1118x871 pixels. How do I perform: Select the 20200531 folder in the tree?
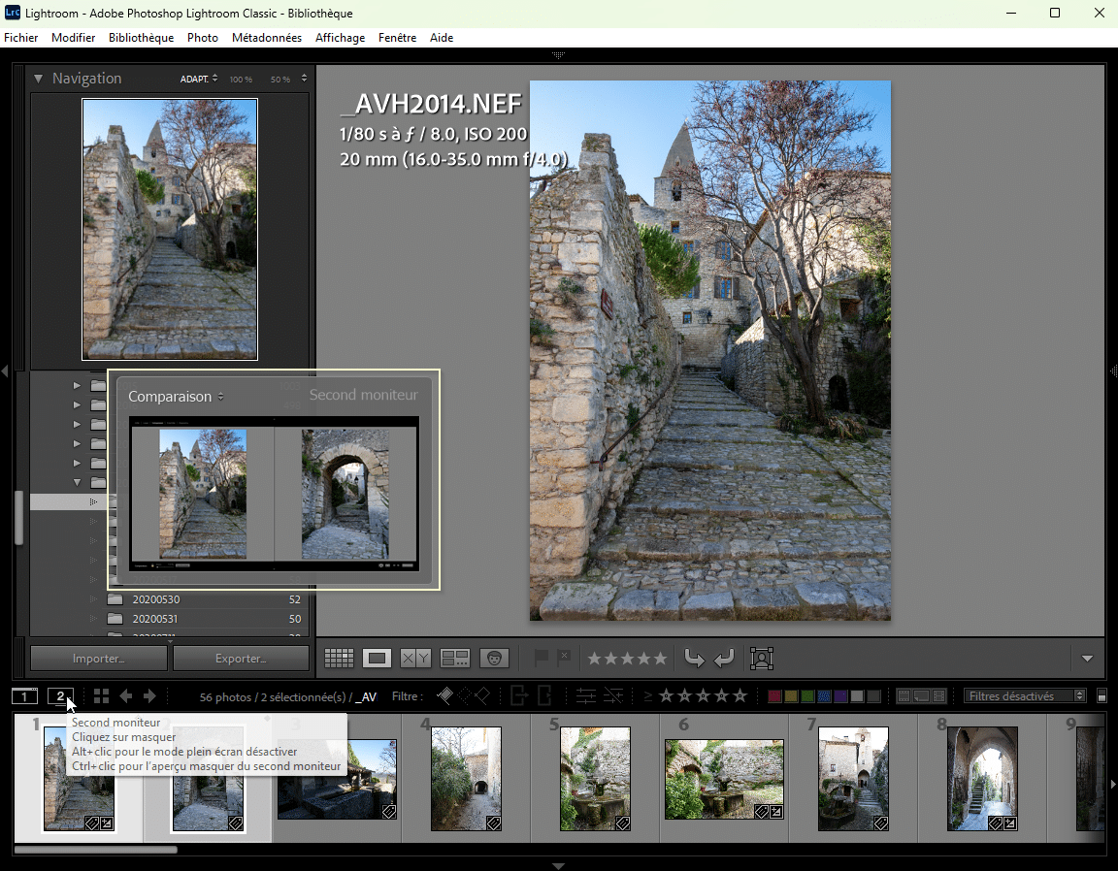[x=155, y=619]
